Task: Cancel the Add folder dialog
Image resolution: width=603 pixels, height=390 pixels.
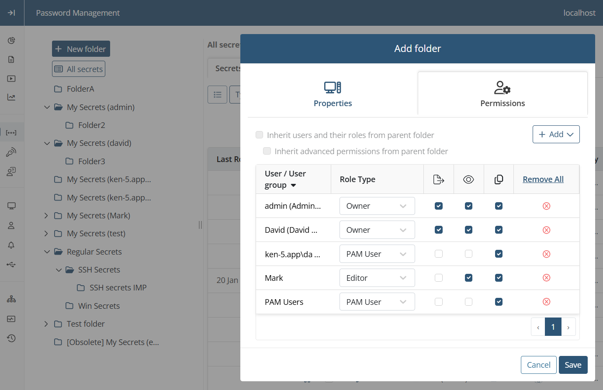Action: pos(538,365)
